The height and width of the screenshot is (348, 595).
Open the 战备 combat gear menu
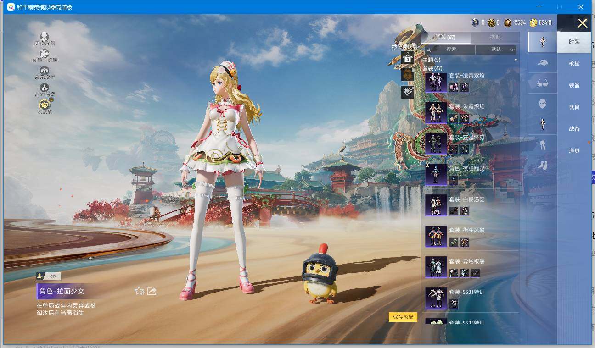tap(574, 129)
